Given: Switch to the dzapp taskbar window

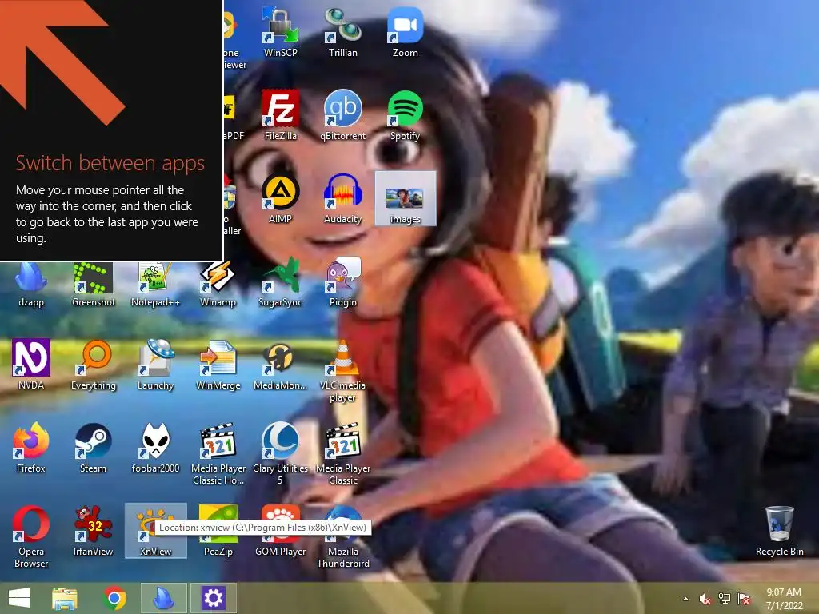Looking at the screenshot, I should (163, 598).
